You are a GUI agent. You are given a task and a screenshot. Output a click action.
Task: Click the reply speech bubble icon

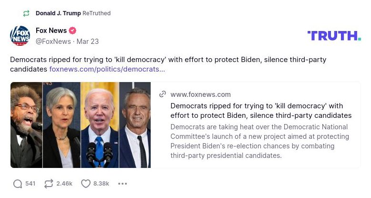[18, 184]
